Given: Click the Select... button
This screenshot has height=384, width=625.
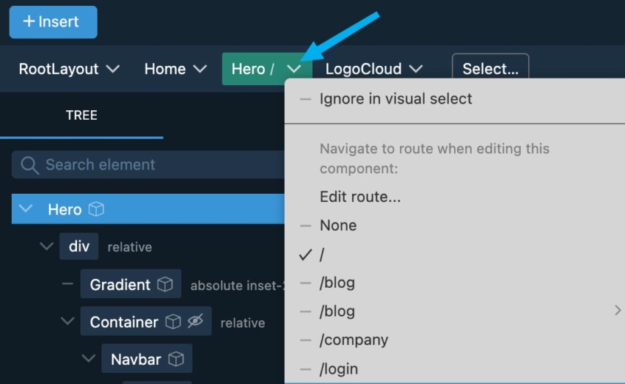Looking at the screenshot, I should point(490,69).
